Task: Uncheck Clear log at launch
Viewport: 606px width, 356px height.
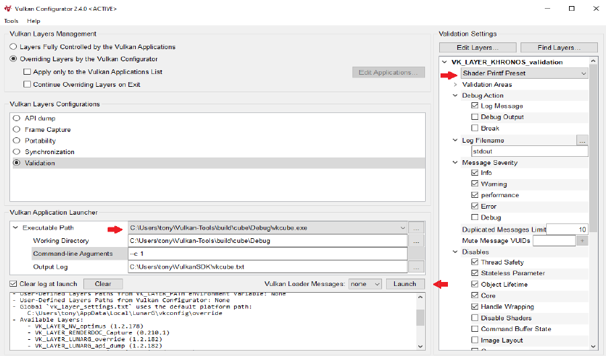Action: 13,284
